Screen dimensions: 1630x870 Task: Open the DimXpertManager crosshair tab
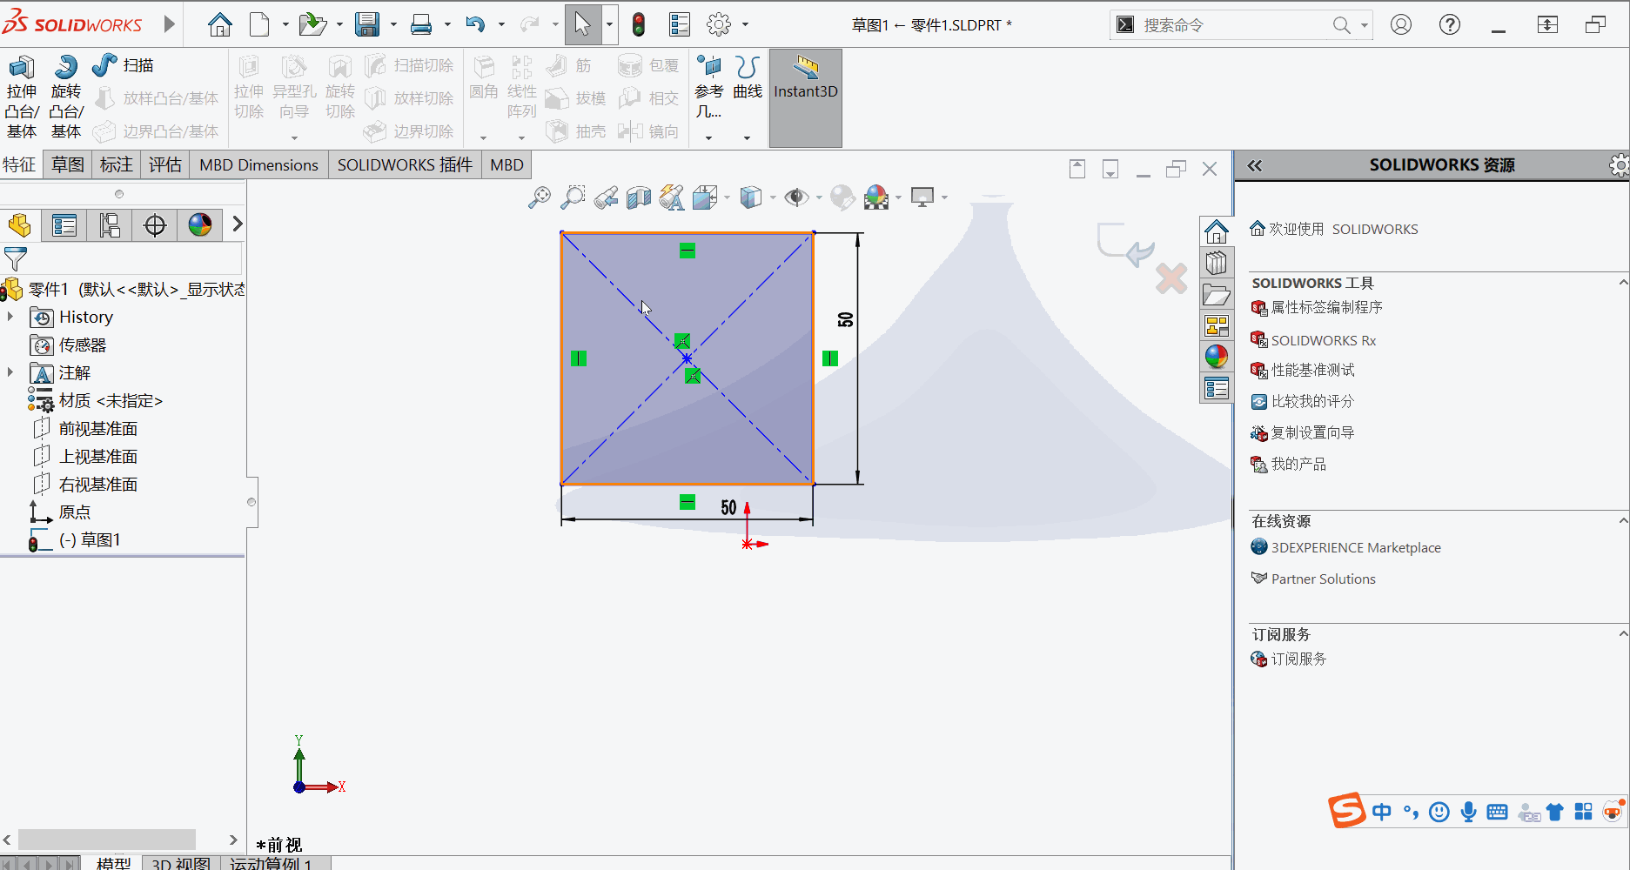(x=155, y=225)
